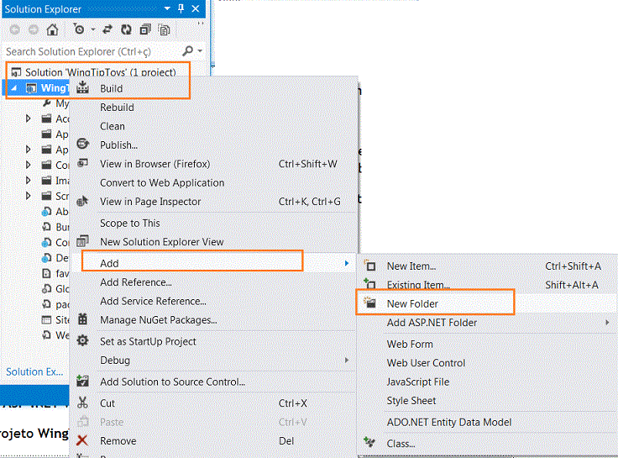
Task: Click Remove in context menu
Action: (x=118, y=441)
